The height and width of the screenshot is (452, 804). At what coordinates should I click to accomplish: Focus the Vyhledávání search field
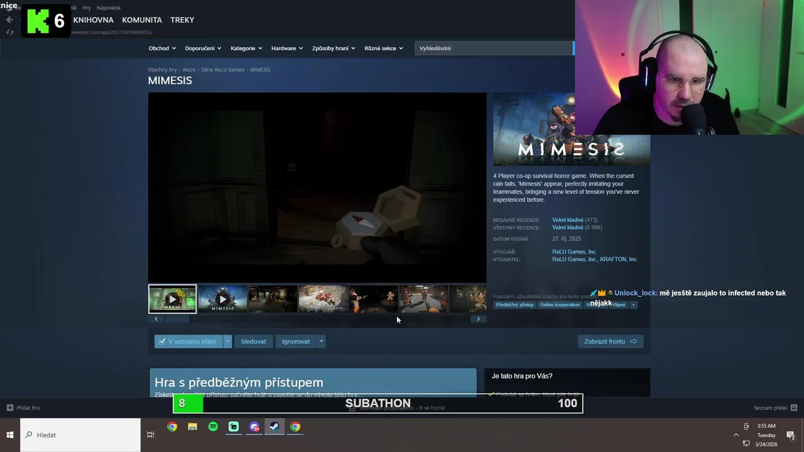tap(494, 48)
